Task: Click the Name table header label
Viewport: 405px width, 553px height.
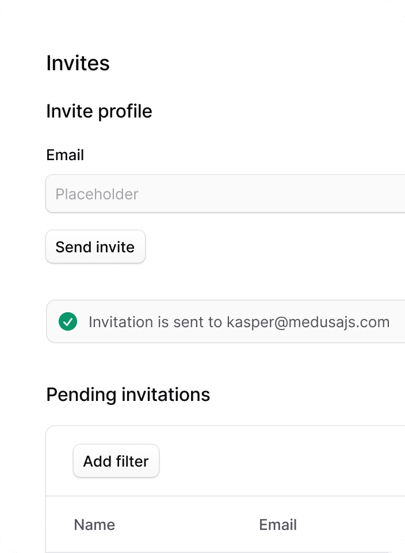Action: pyautogui.click(x=94, y=524)
